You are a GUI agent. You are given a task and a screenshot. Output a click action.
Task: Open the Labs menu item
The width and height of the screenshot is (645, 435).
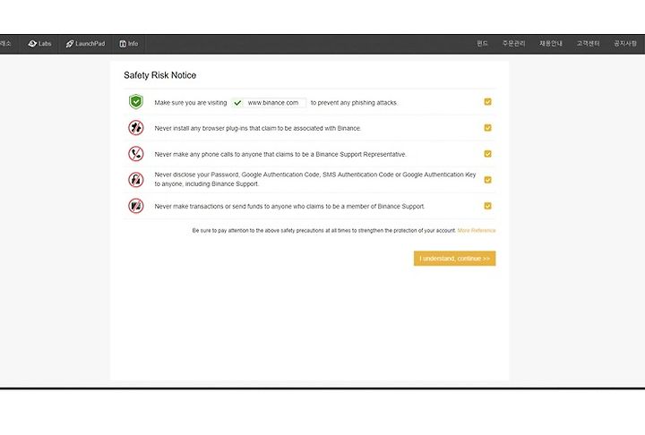(x=40, y=44)
